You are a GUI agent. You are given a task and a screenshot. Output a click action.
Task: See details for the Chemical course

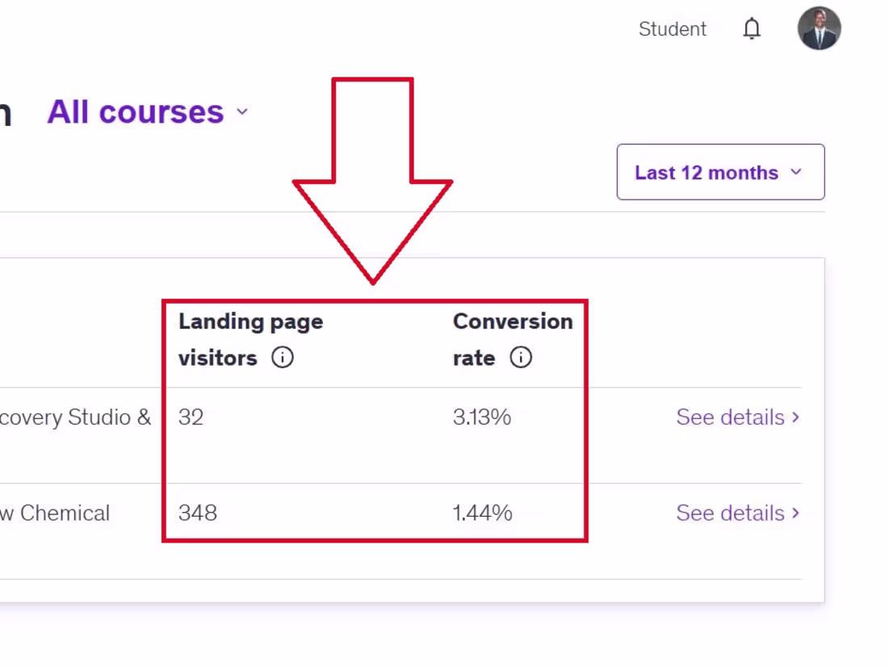click(x=731, y=513)
